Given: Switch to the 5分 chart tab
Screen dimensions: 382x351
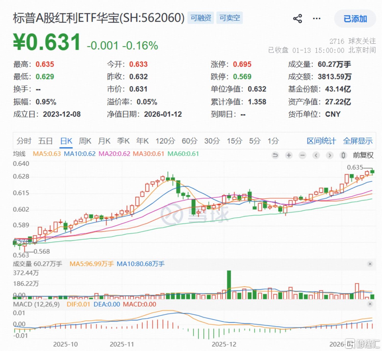Looking at the screenshot, I should click(x=255, y=141).
